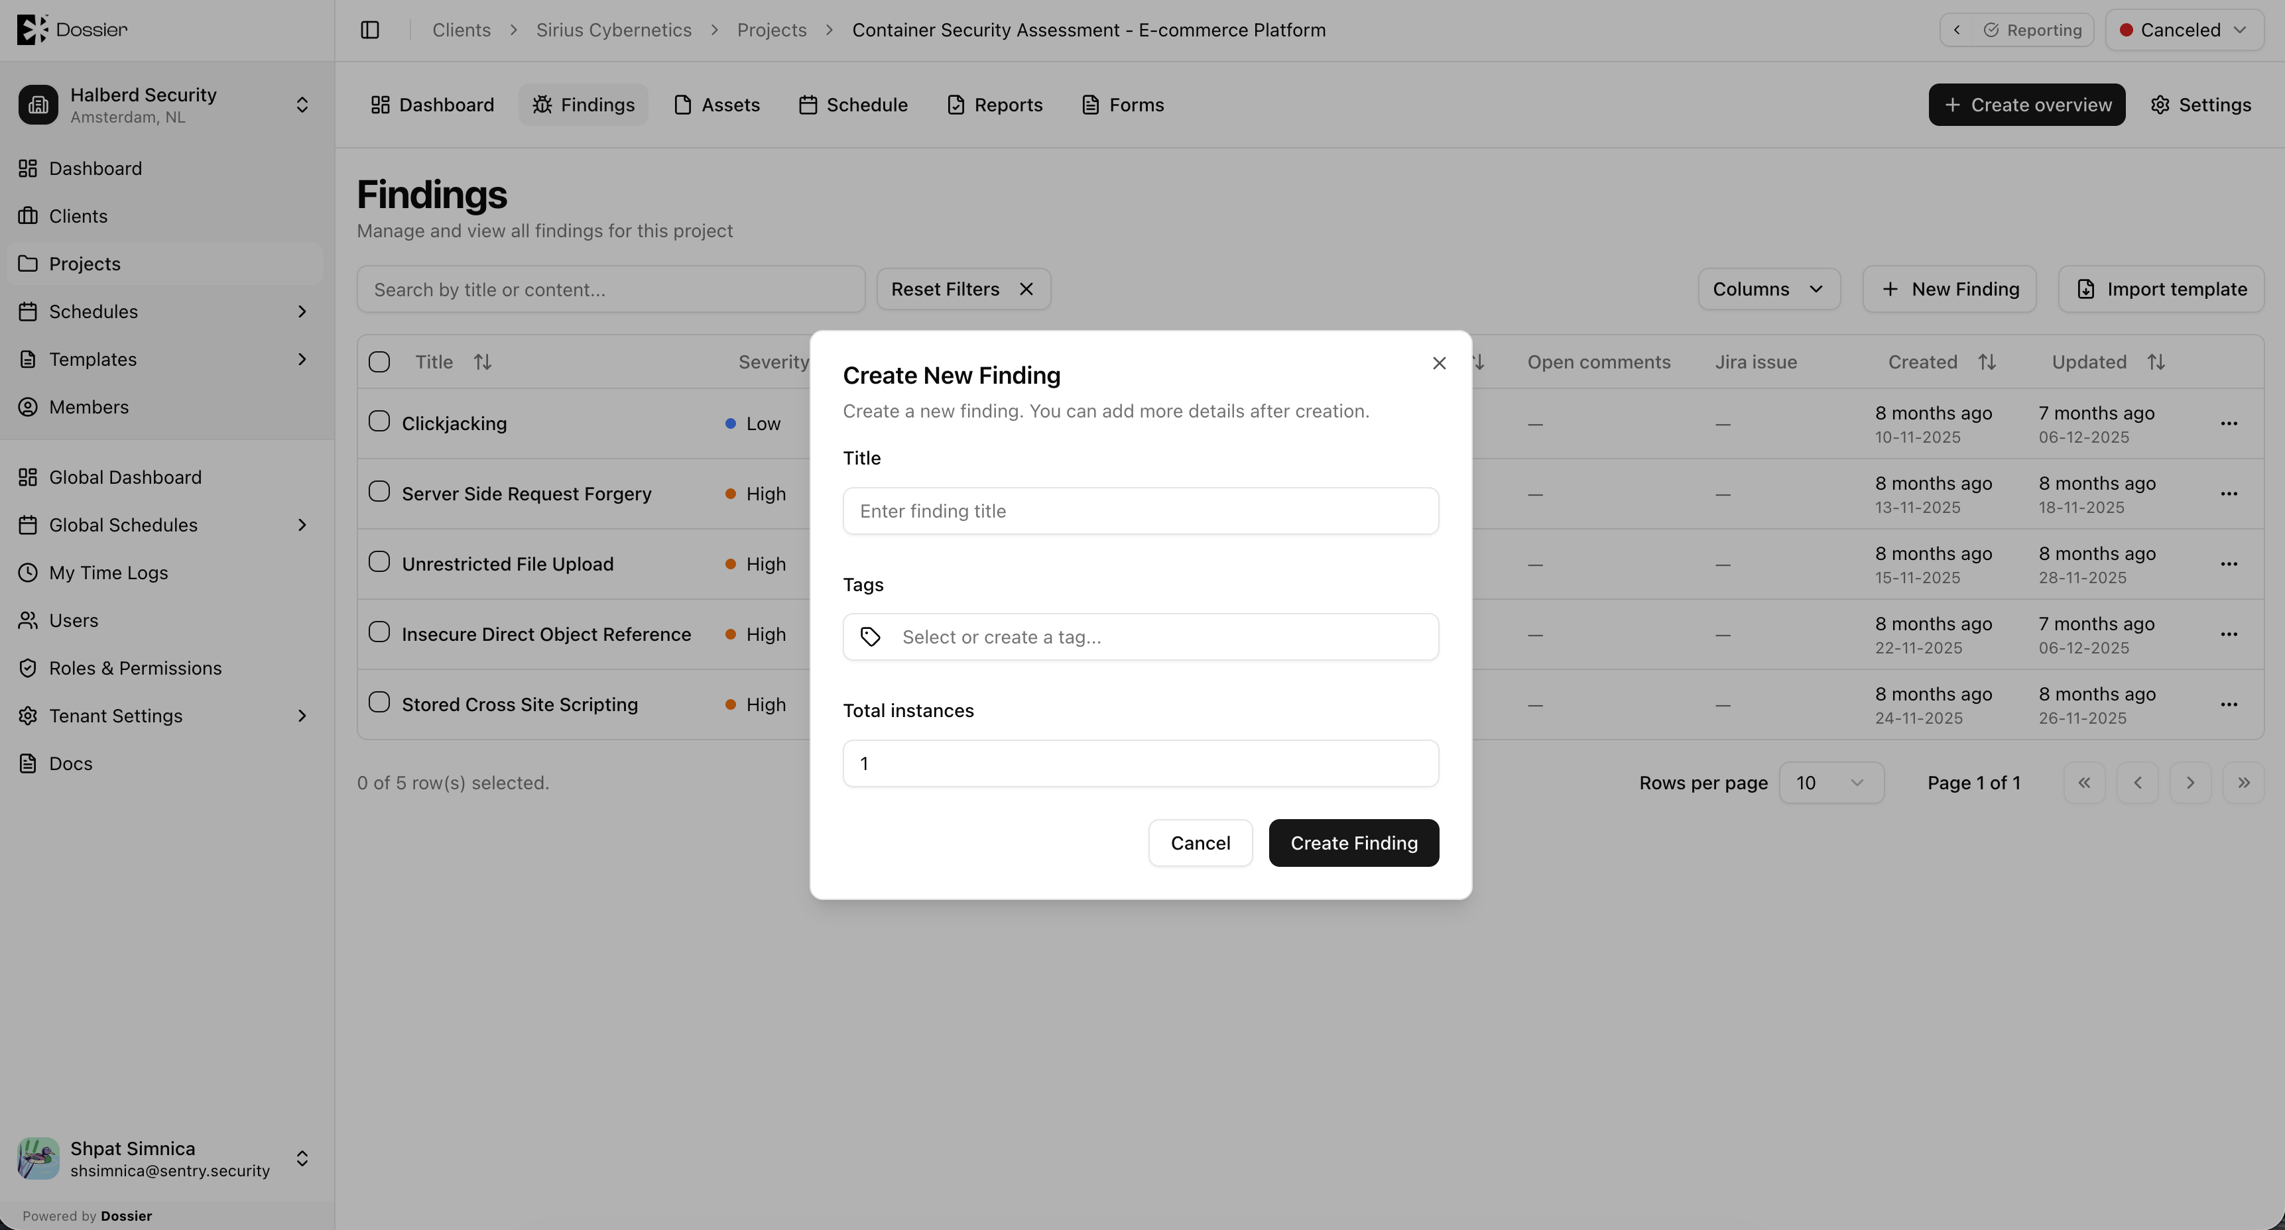
Task: Toggle the select all rows checkbox
Action: (379, 362)
